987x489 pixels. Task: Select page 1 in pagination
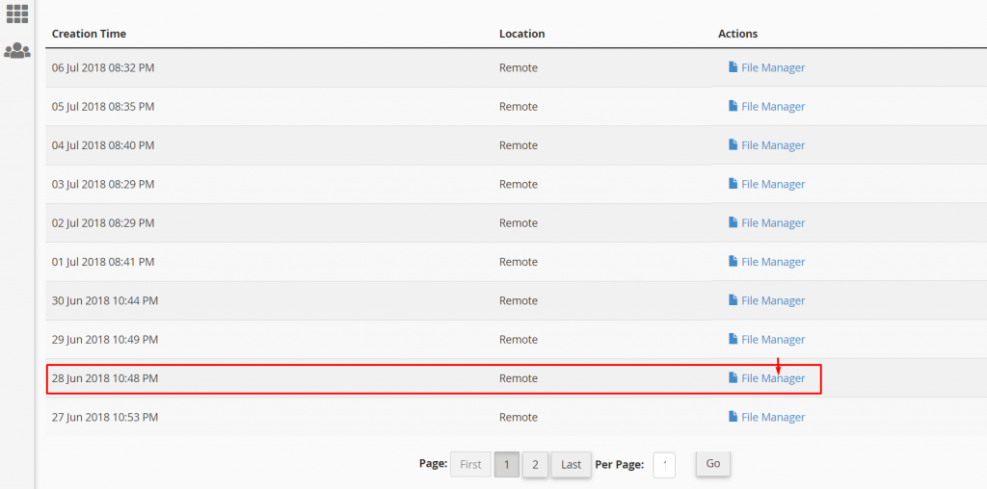coord(507,464)
